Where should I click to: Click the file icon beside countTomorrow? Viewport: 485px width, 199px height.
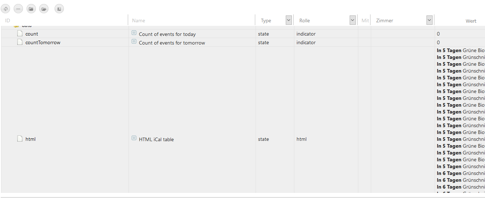coord(20,42)
